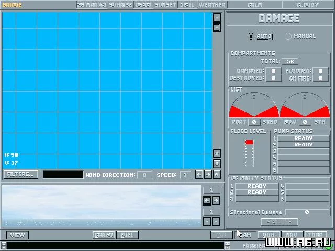Rotate the horizon view right with its arrow
Viewport: 335px width, 251px height.
coord(216,201)
